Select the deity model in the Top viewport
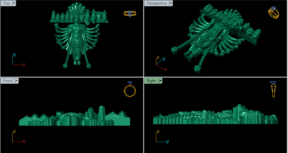 (x=79, y=35)
